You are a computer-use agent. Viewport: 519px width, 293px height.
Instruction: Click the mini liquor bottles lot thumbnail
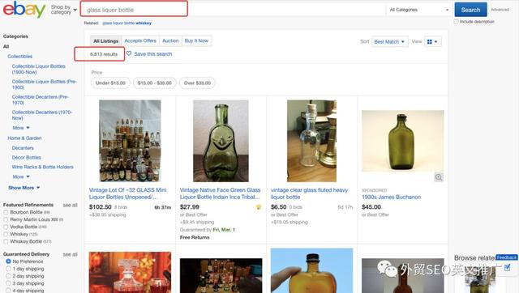click(x=130, y=141)
